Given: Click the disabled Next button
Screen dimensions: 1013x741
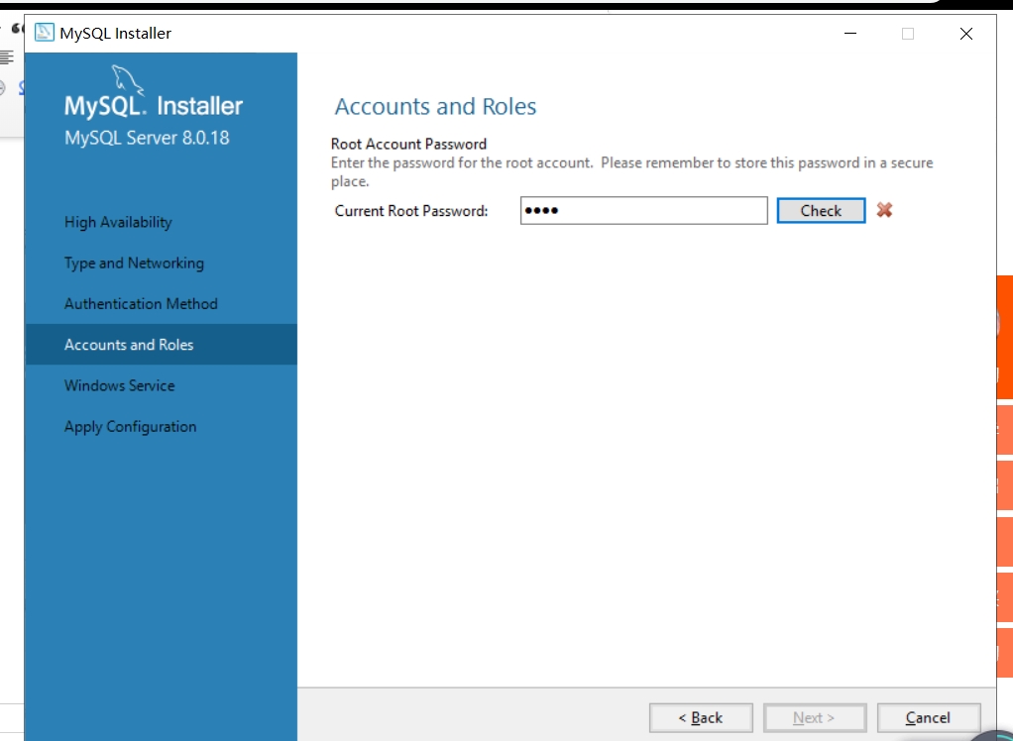Looking at the screenshot, I should coord(815,718).
